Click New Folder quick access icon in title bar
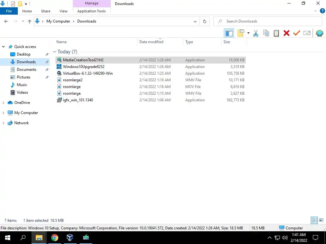This screenshot has width=326, height=244. [x=20, y=4]
